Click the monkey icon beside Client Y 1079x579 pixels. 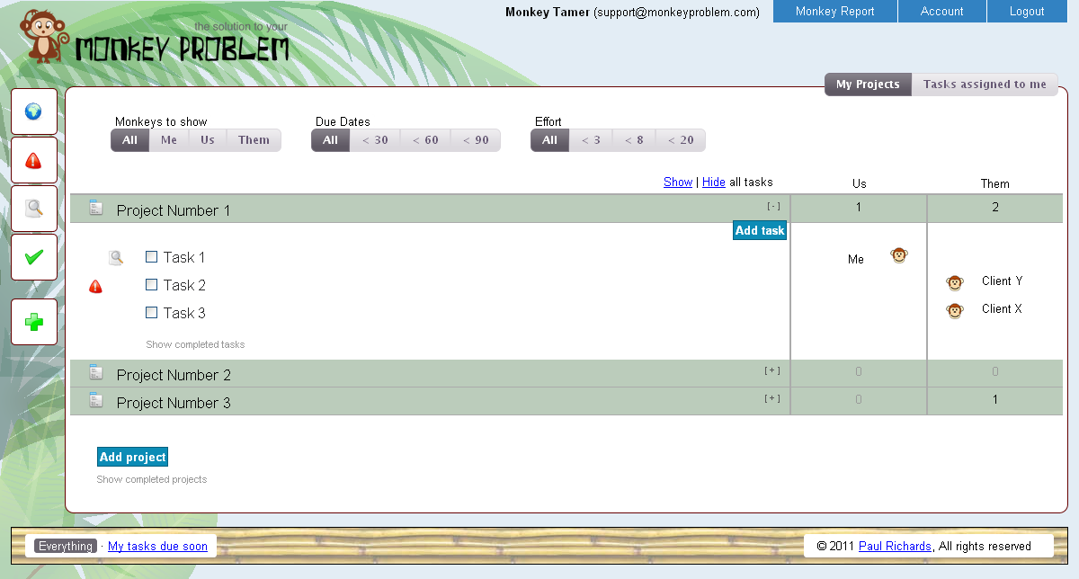click(954, 281)
